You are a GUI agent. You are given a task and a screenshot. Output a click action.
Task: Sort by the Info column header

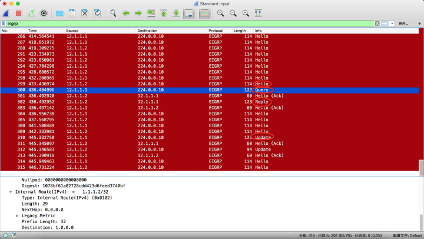point(336,31)
